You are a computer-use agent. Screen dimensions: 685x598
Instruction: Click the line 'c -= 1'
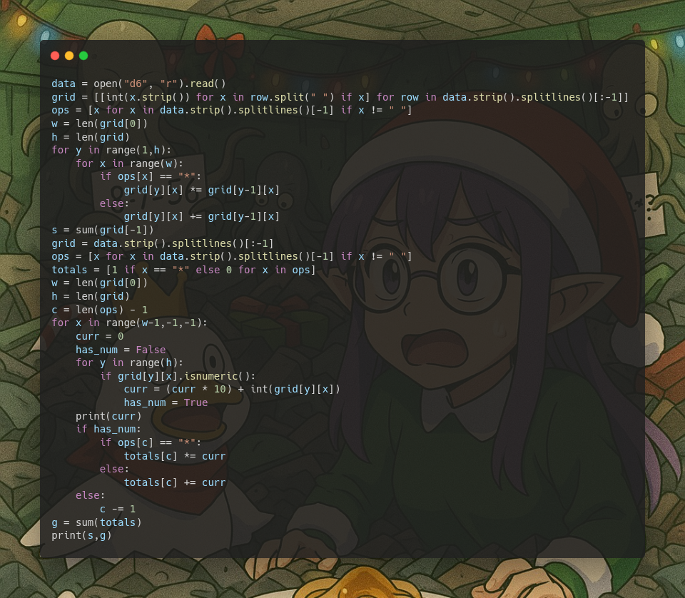coord(118,510)
